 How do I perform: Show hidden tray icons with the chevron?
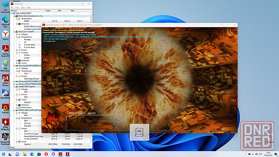click(x=246, y=154)
